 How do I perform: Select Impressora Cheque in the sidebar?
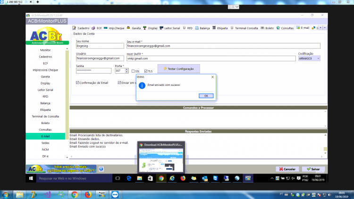coord(45,70)
